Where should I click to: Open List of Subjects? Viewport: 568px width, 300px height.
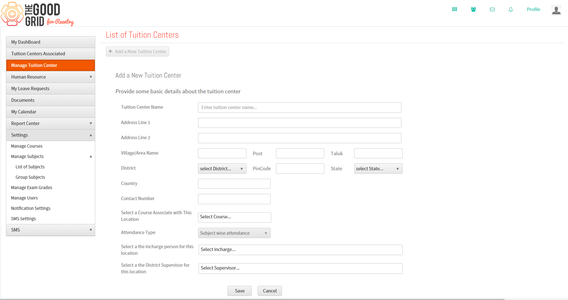point(30,167)
